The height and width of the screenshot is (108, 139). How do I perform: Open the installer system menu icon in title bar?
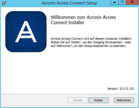pos(4,3)
